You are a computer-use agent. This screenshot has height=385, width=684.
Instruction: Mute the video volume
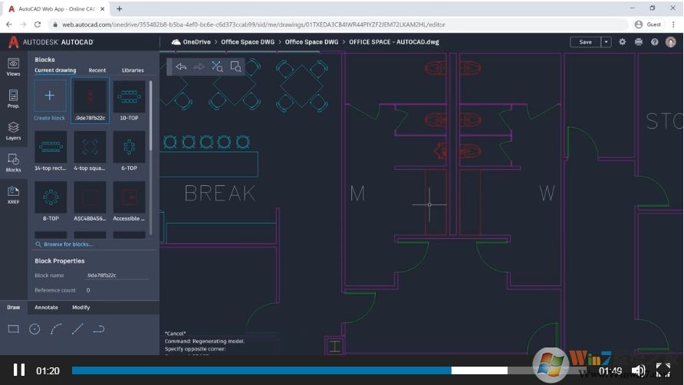[637, 371]
